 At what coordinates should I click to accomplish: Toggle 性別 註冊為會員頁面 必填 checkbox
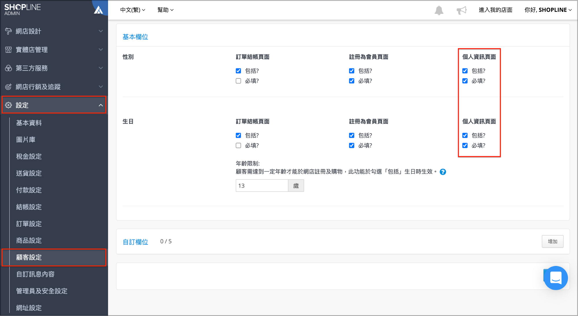[352, 81]
